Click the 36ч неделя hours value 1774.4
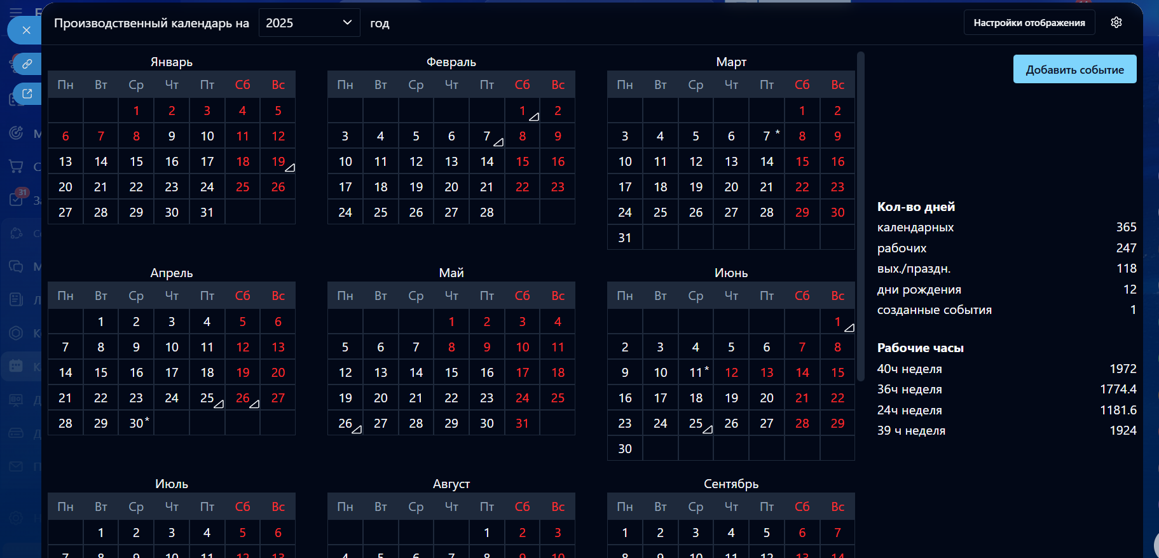Image resolution: width=1159 pixels, height=558 pixels. point(1118,389)
